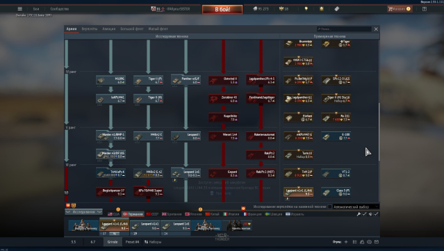Screen dimensions: 444x251
Task: Click the search field in tree window
Action: tap(344, 29)
